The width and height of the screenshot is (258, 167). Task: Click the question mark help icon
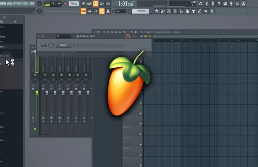(219, 3)
